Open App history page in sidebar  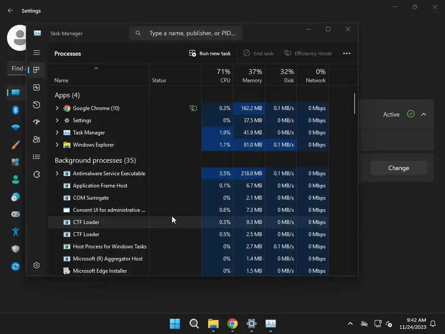pyautogui.click(x=37, y=105)
